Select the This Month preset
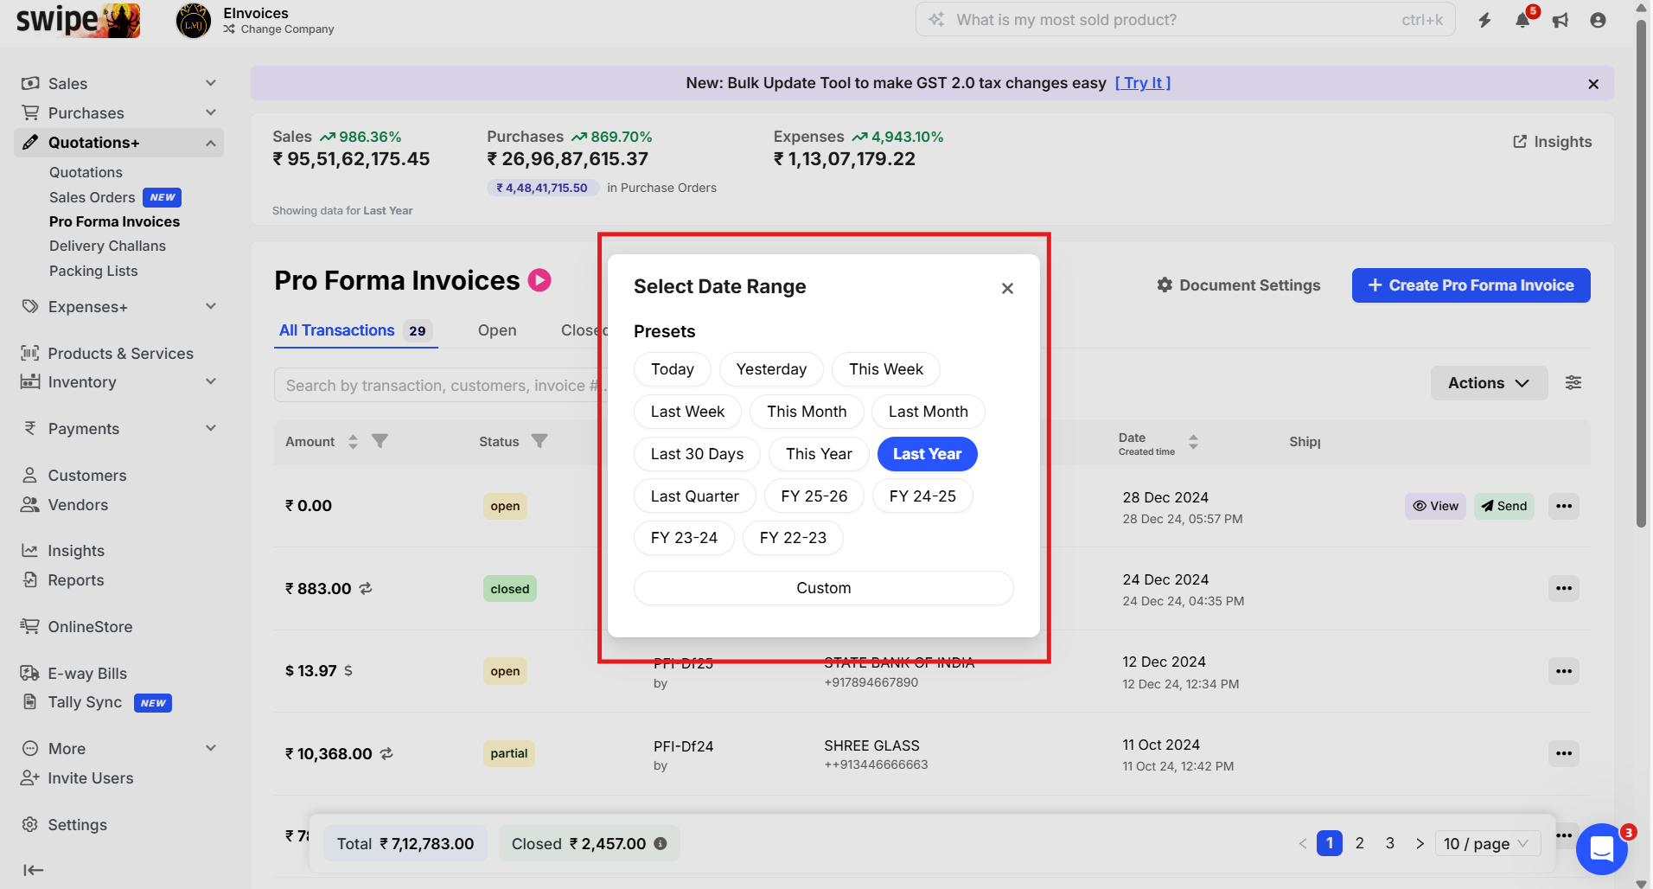Screen dimensions: 1653x889 pyautogui.click(x=807, y=412)
